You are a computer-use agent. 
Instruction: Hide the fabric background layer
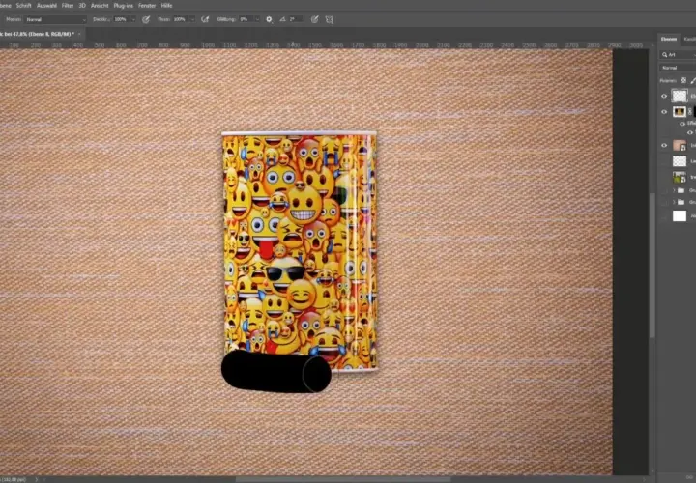664,145
